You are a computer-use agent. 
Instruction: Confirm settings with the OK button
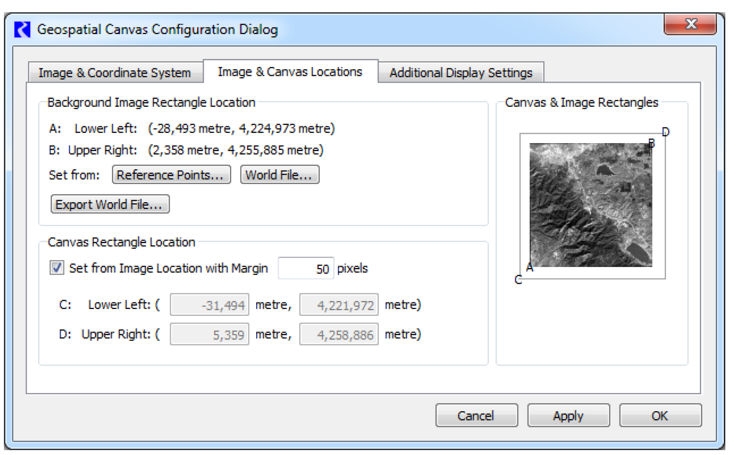click(x=659, y=416)
